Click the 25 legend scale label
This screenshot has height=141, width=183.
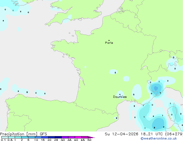click(x=56, y=140)
